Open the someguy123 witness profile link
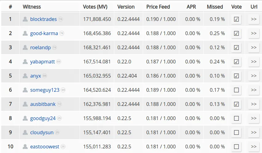262x153 pixels. click(45, 90)
